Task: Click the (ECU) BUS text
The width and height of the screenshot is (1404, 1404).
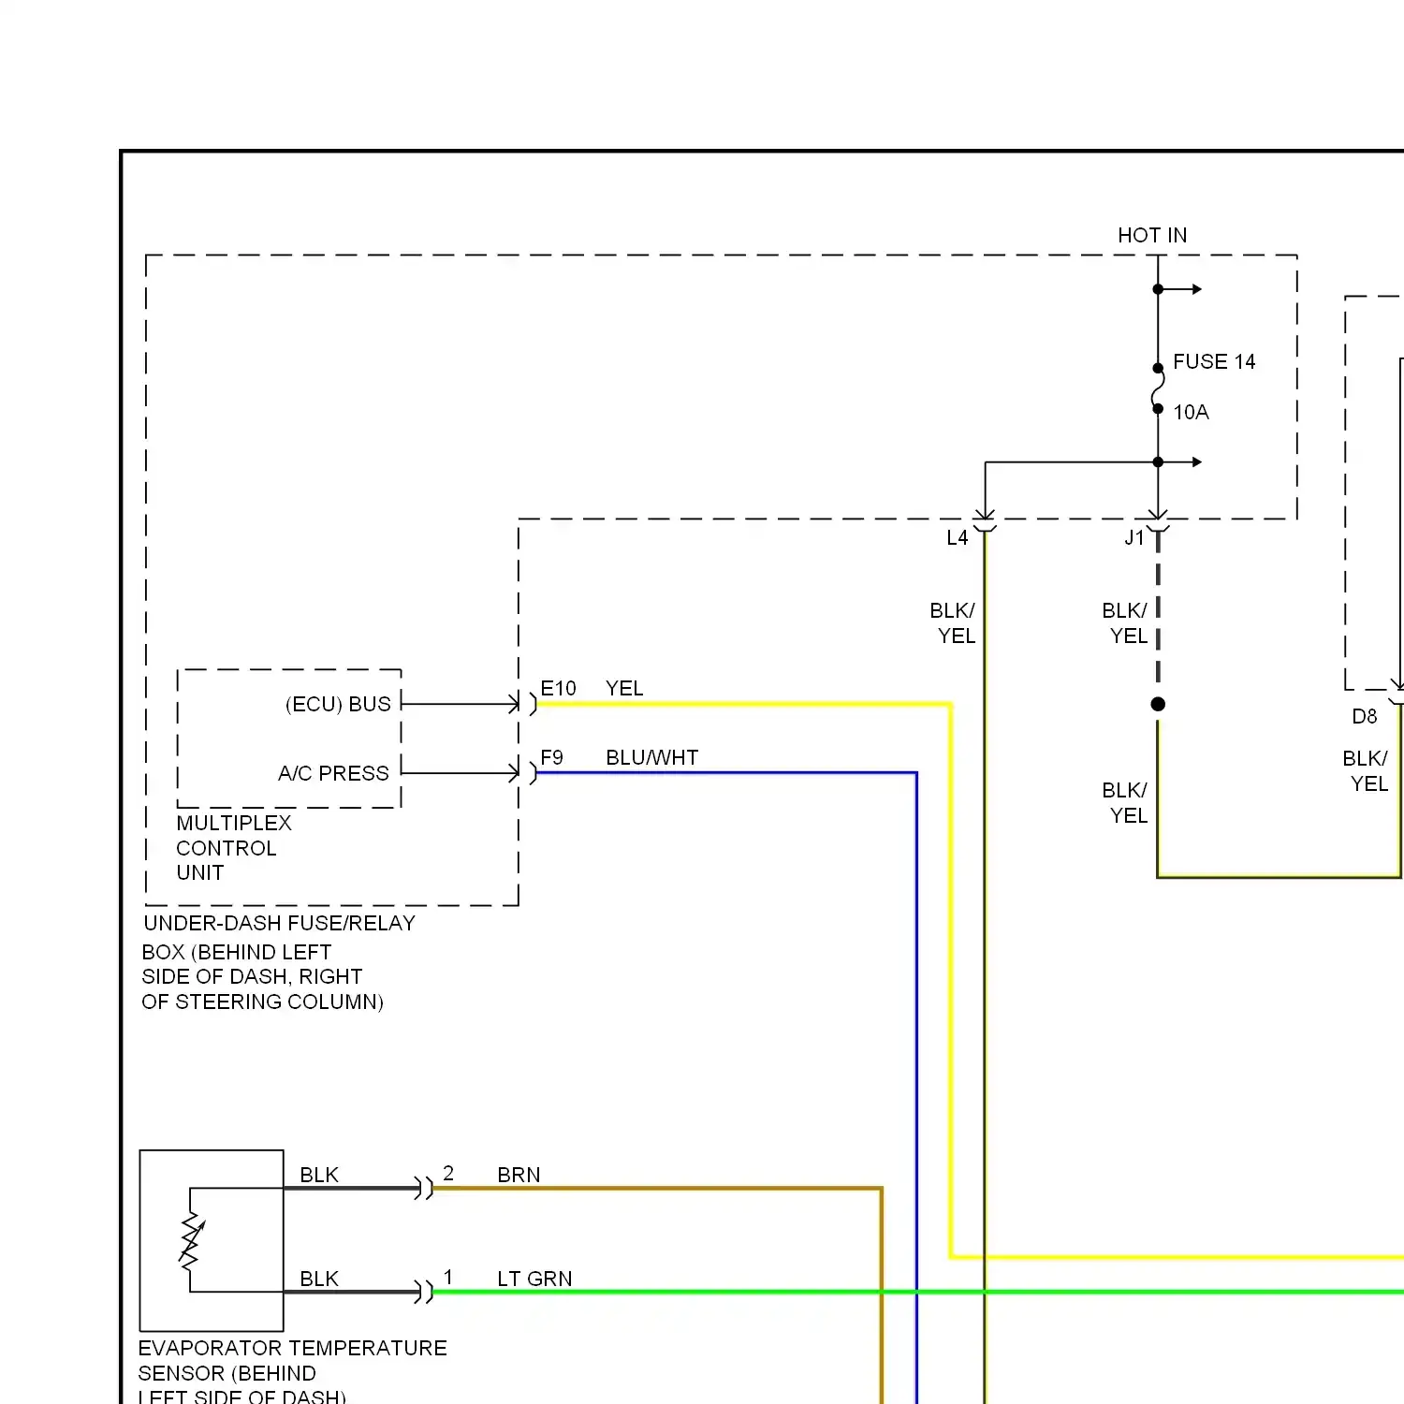Action: 338,704
